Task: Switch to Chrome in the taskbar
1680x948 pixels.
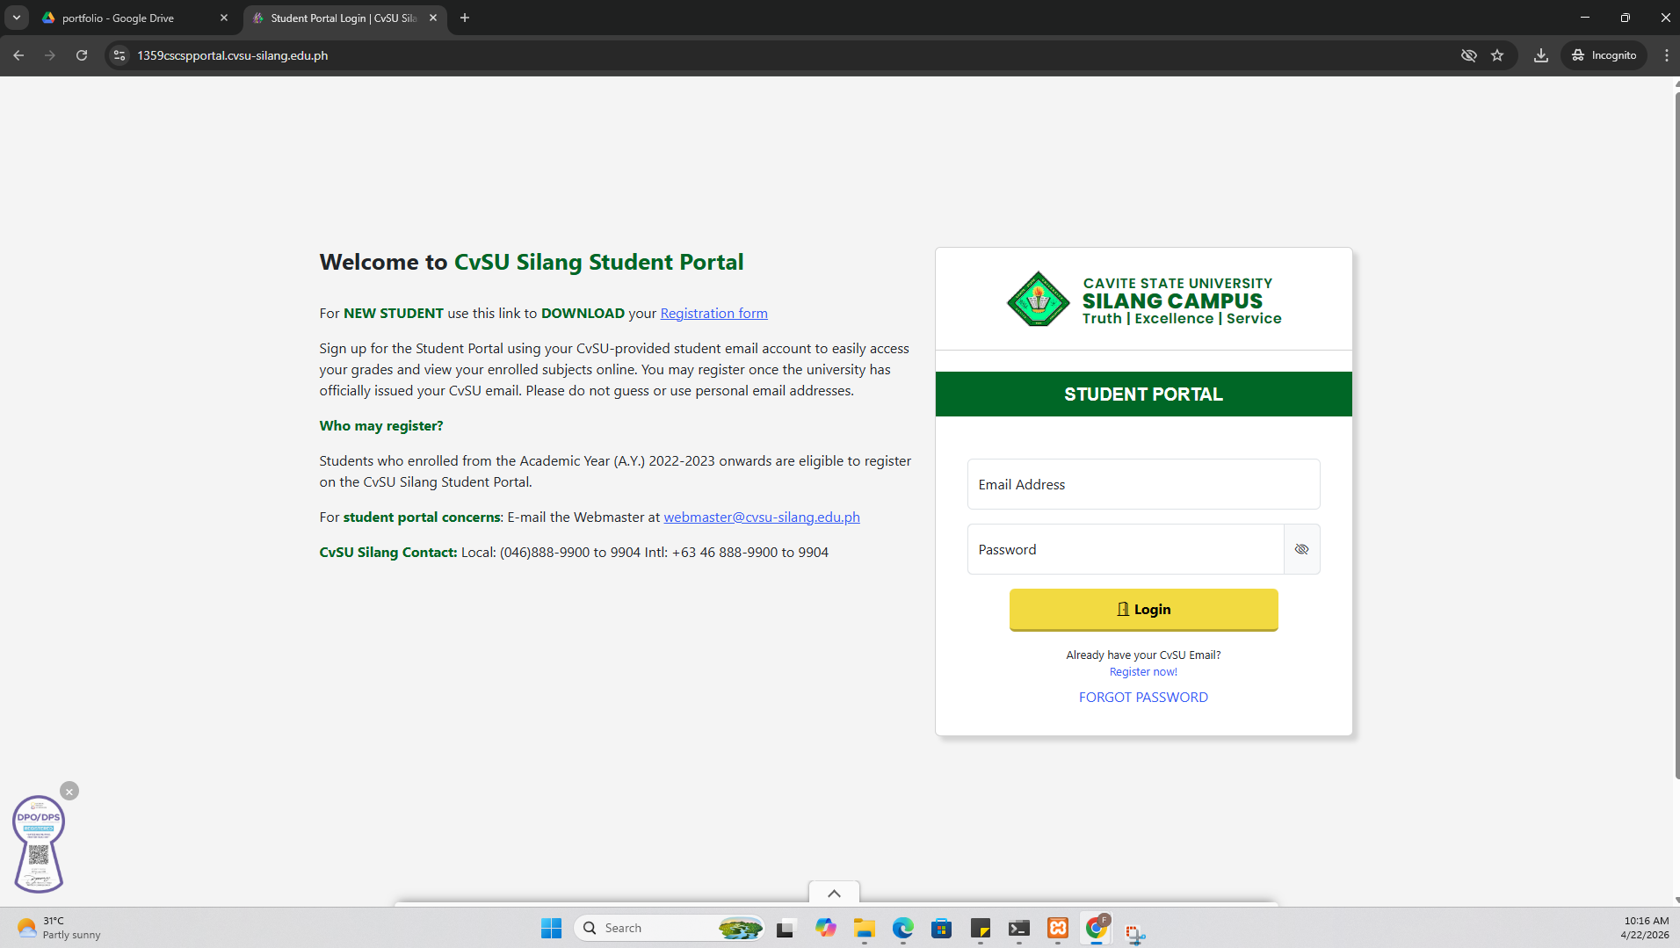Action: [1097, 928]
